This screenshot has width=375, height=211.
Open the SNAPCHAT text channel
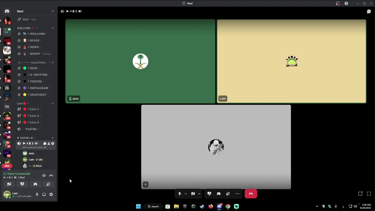[x=35, y=95]
